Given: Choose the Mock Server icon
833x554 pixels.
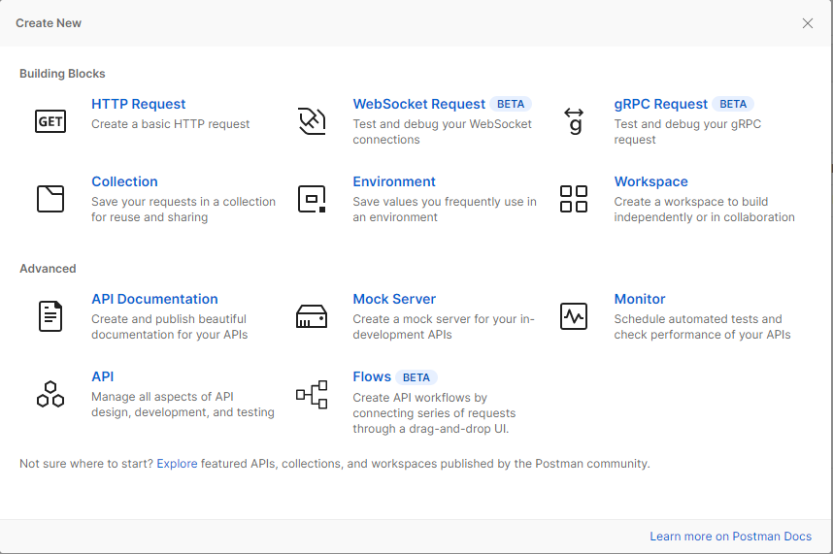Looking at the screenshot, I should coord(312,316).
